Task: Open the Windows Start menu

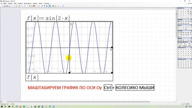Action: [x=2, y=106]
